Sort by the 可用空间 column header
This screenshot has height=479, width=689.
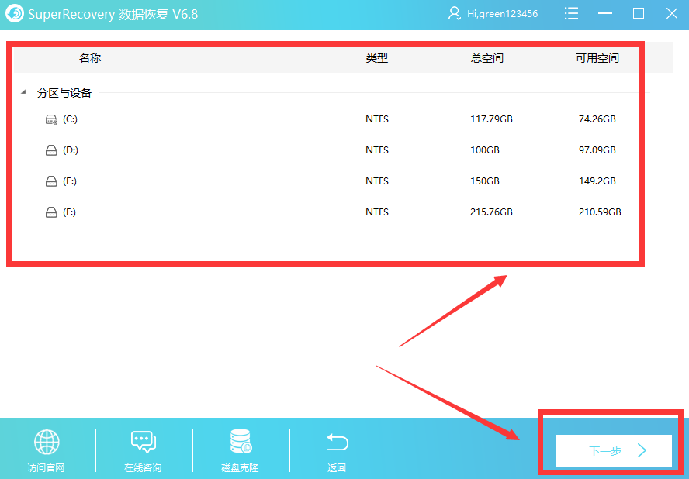coord(597,58)
